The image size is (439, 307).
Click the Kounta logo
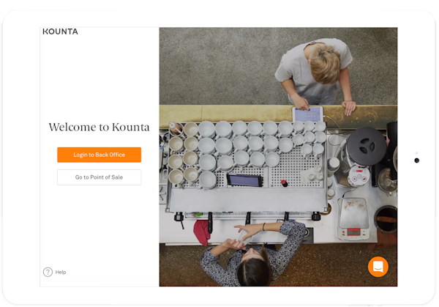(x=60, y=32)
